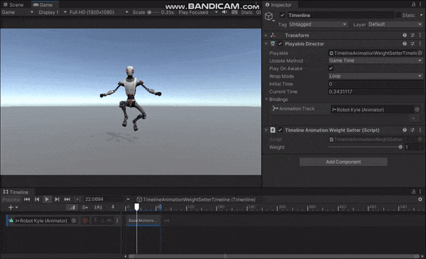The height and width of the screenshot is (259, 426).
Task: Jump to the end of the timeline
Action: point(67,199)
